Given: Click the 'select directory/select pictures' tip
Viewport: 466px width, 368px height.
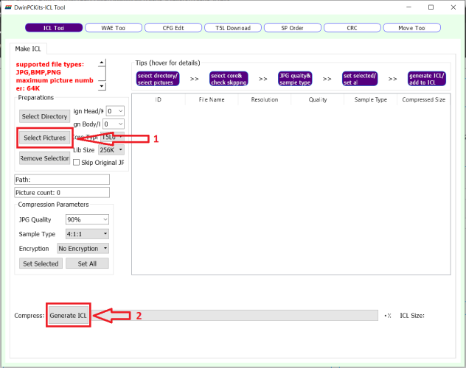Looking at the screenshot, I should point(157,78).
